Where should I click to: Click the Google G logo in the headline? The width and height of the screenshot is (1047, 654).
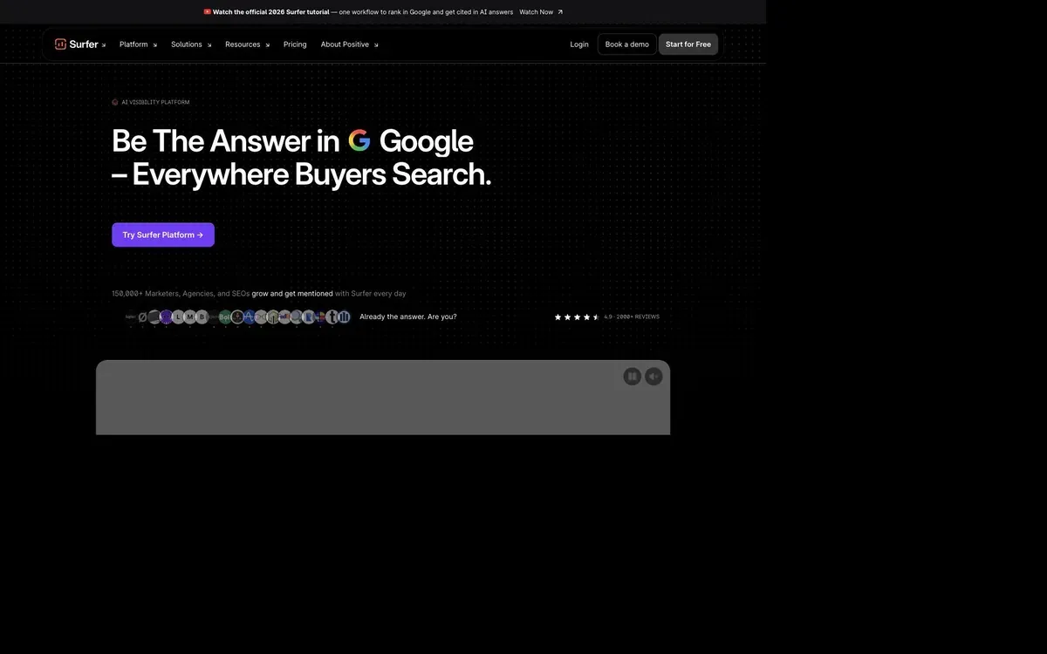tap(359, 140)
